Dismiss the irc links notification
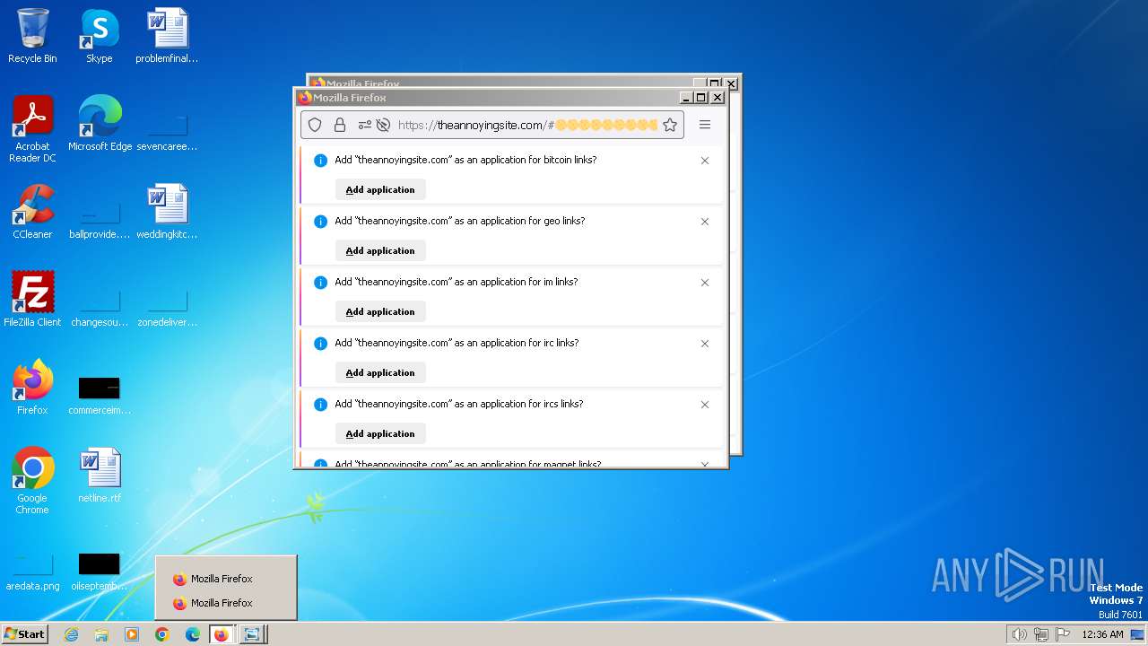This screenshot has width=1148, height=646. coord(705,344)
